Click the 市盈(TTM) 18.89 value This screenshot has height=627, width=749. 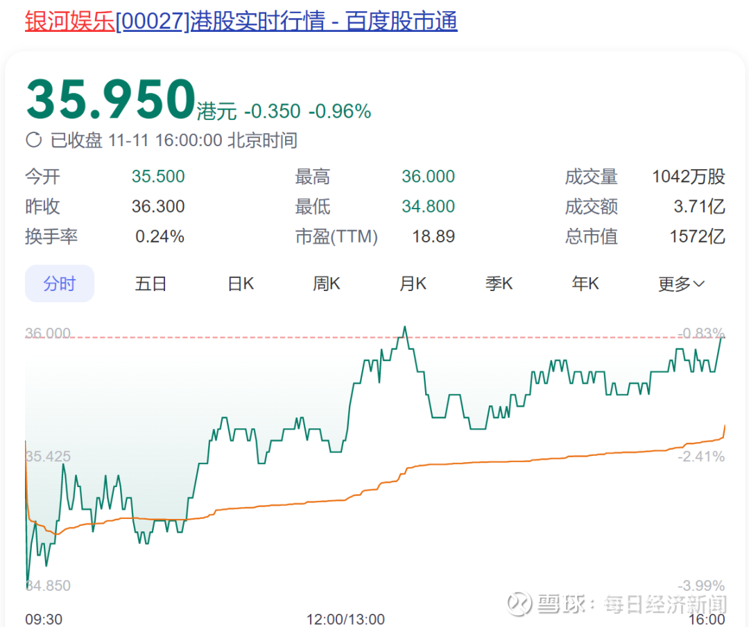tap(433, 236)
